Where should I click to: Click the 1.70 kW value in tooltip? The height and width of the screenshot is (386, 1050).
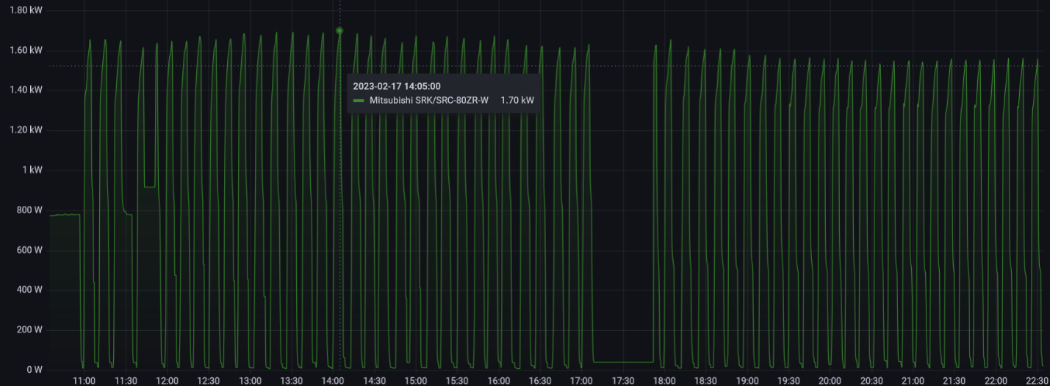coord(517,100)
